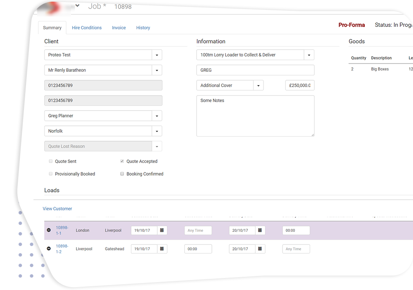413x290 pixels.
Task: Click the Pro-Forma label
Action: pyautogui.click(x=351, y=25)
